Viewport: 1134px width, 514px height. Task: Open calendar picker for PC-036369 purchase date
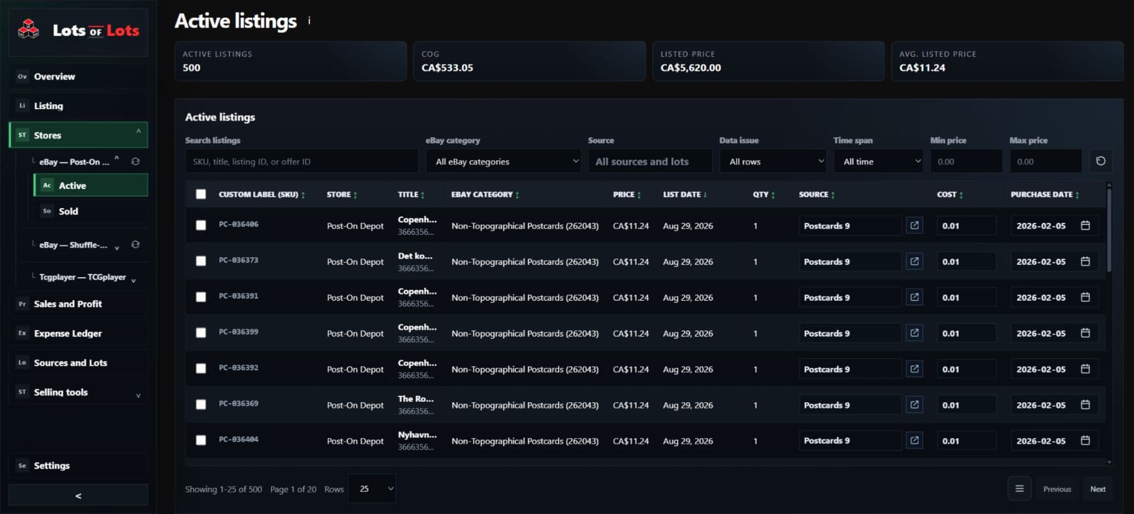point(1085,404)
